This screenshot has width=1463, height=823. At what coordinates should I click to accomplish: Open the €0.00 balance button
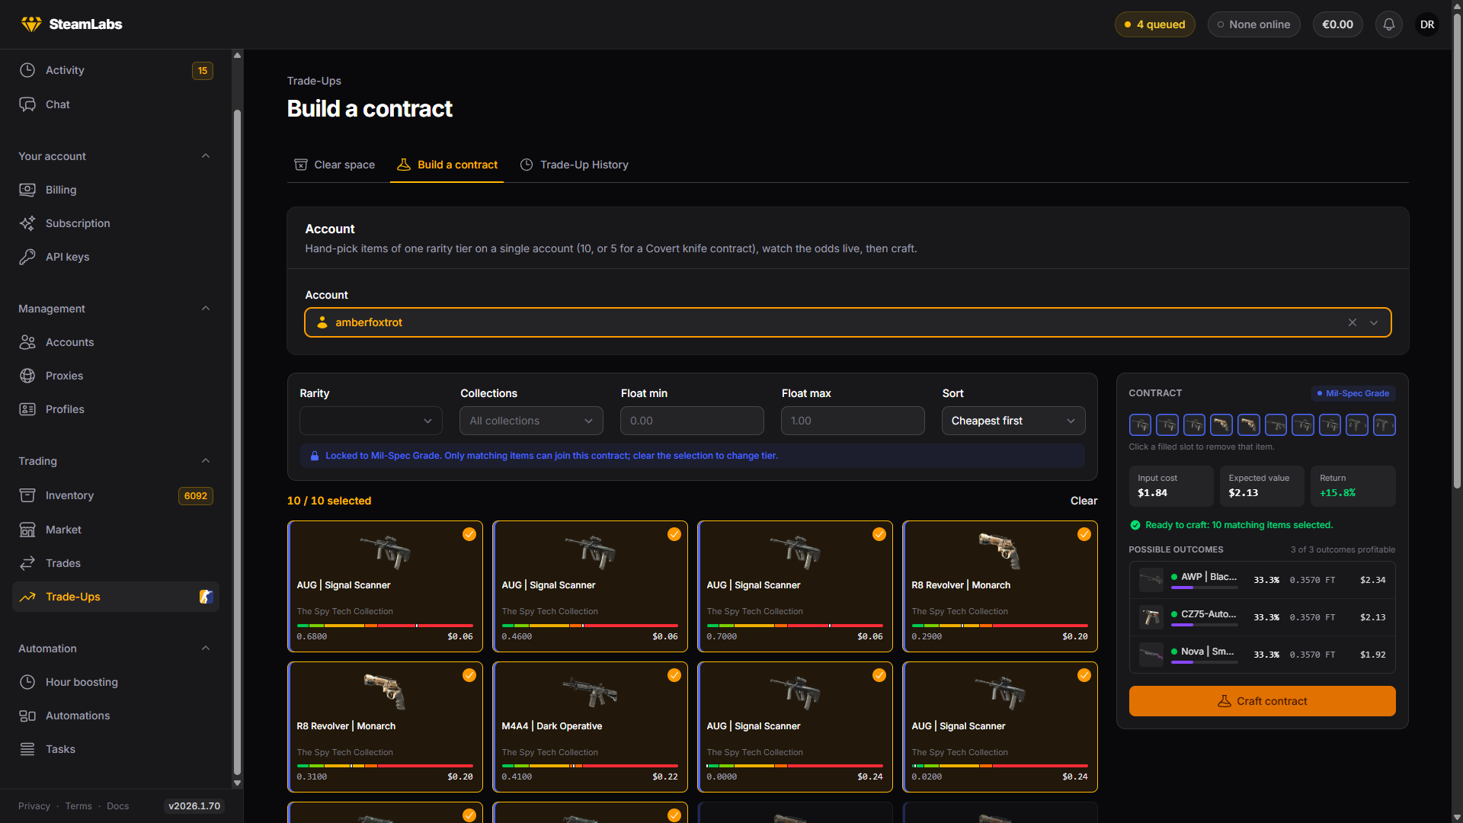(x=1337, y=24)
